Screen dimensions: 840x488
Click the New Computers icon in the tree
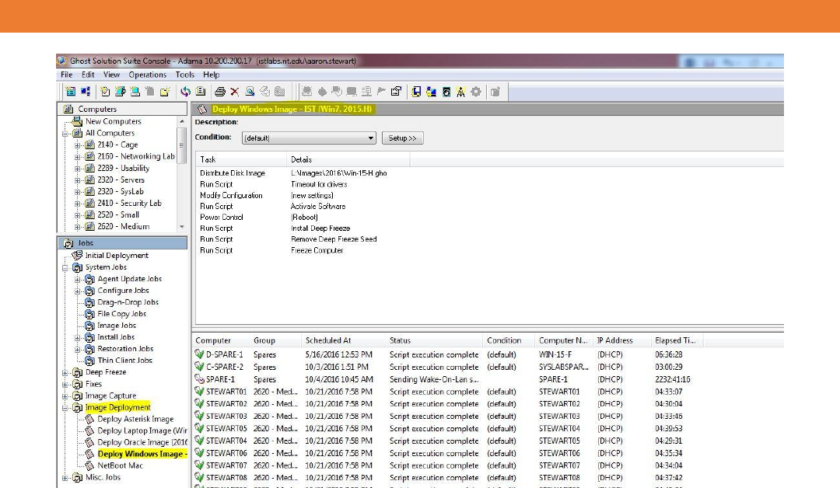point(77,121)
